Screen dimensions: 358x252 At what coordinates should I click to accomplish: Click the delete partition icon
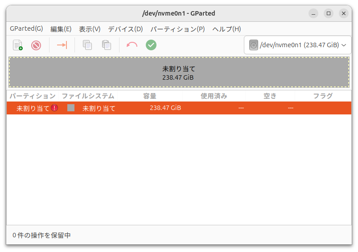36,45
